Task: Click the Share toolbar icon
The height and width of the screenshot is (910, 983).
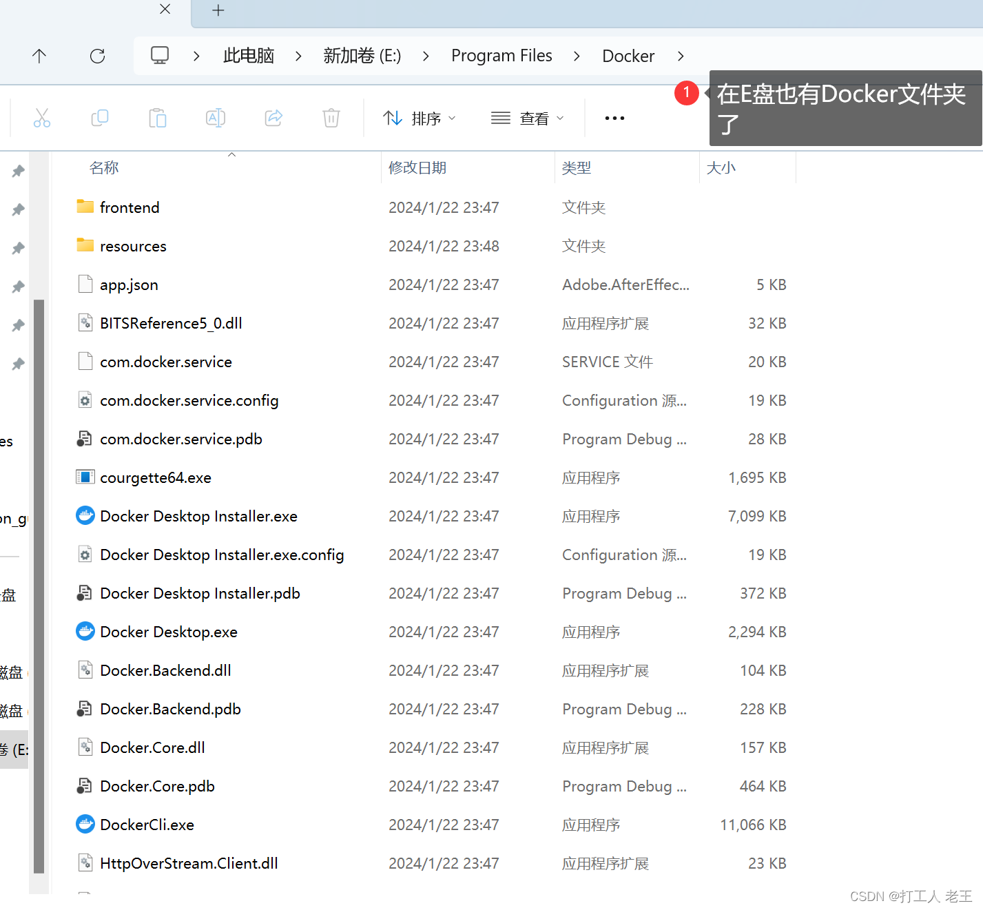Action: [x=273, y=118]
